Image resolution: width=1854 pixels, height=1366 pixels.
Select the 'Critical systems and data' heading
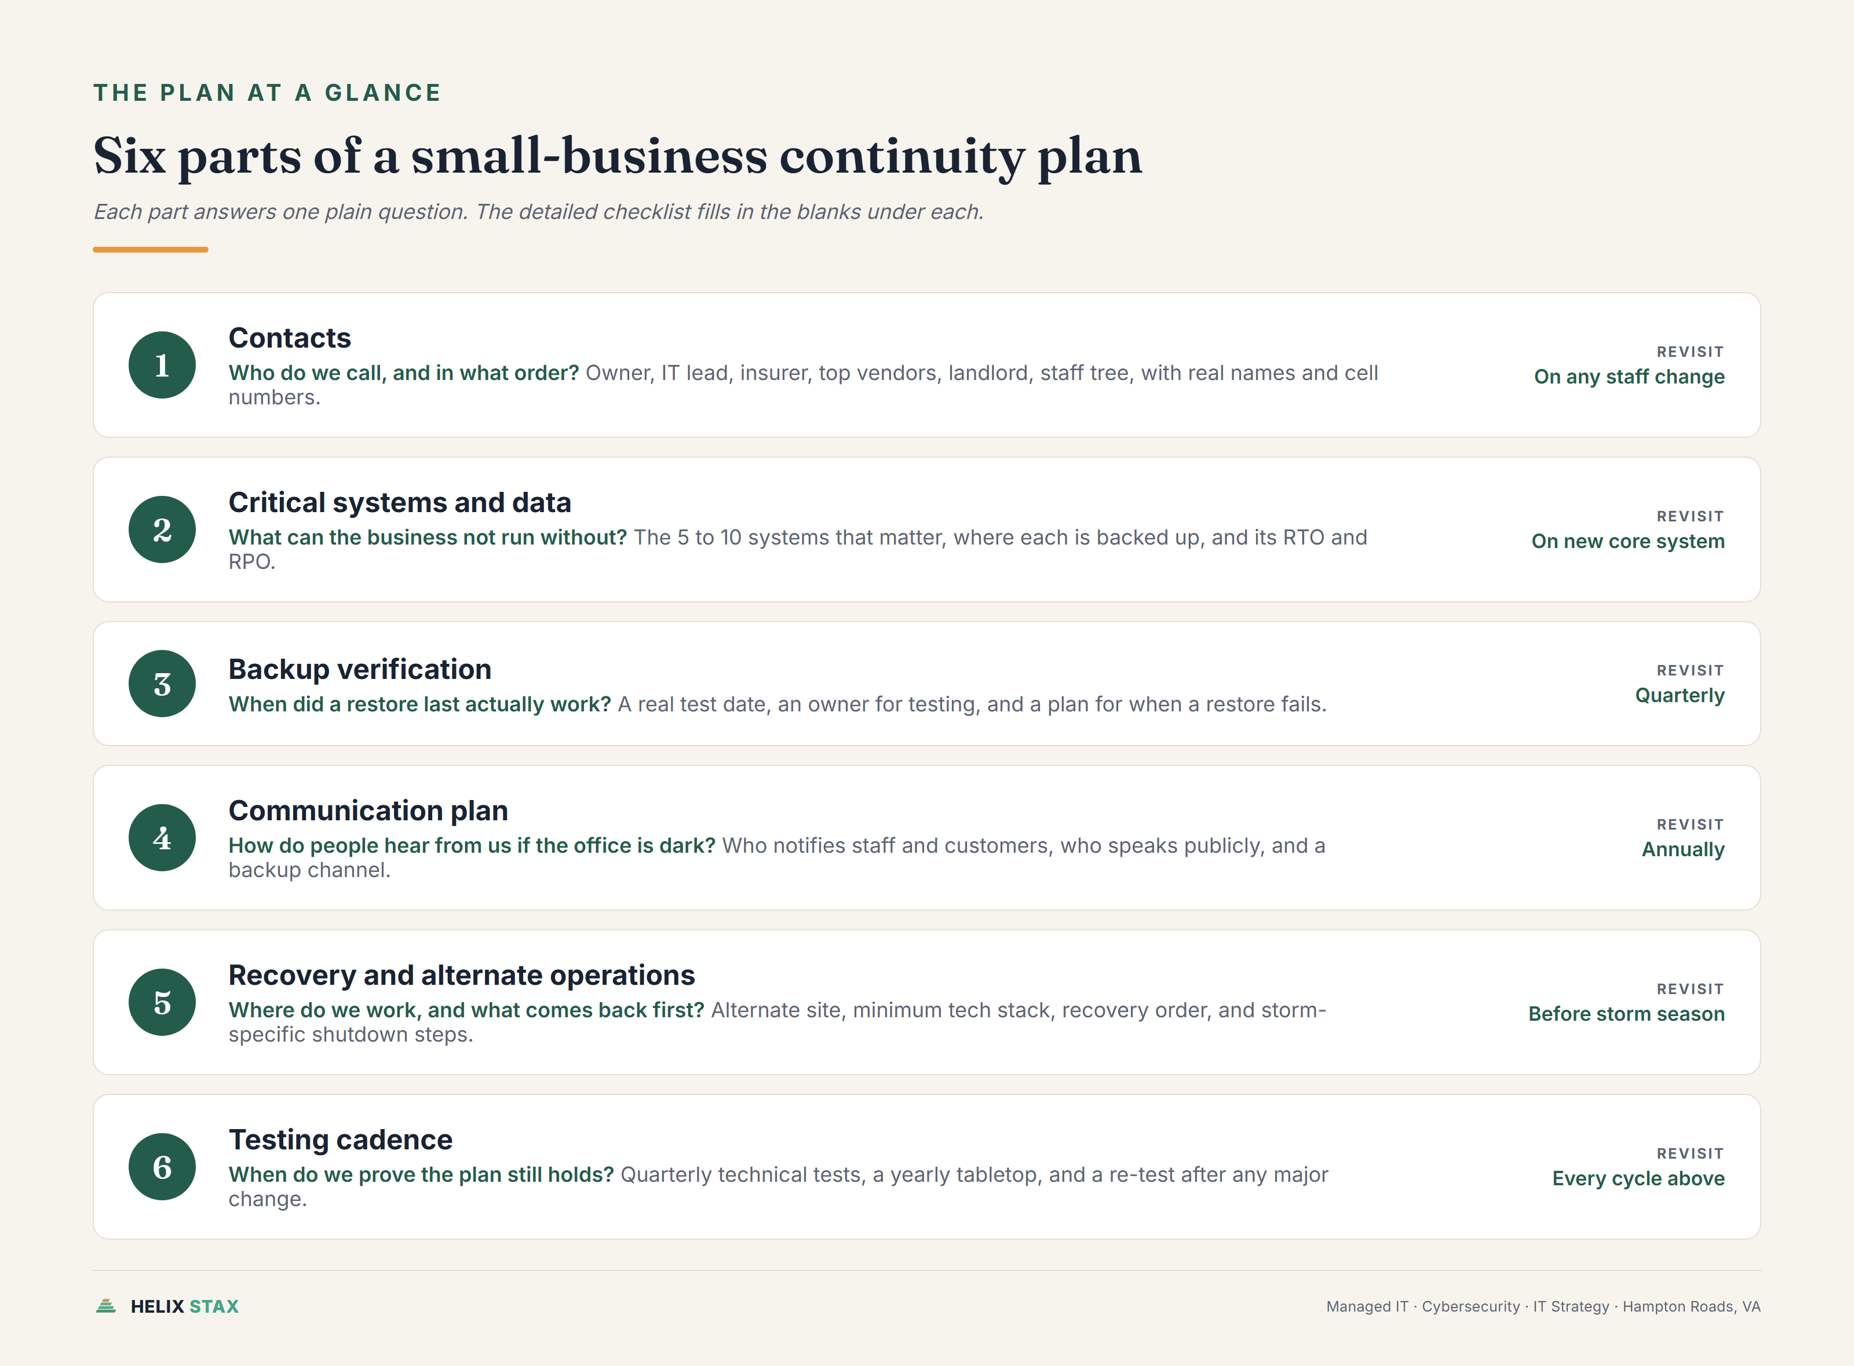pyautogui.click(x=399, y=502)
